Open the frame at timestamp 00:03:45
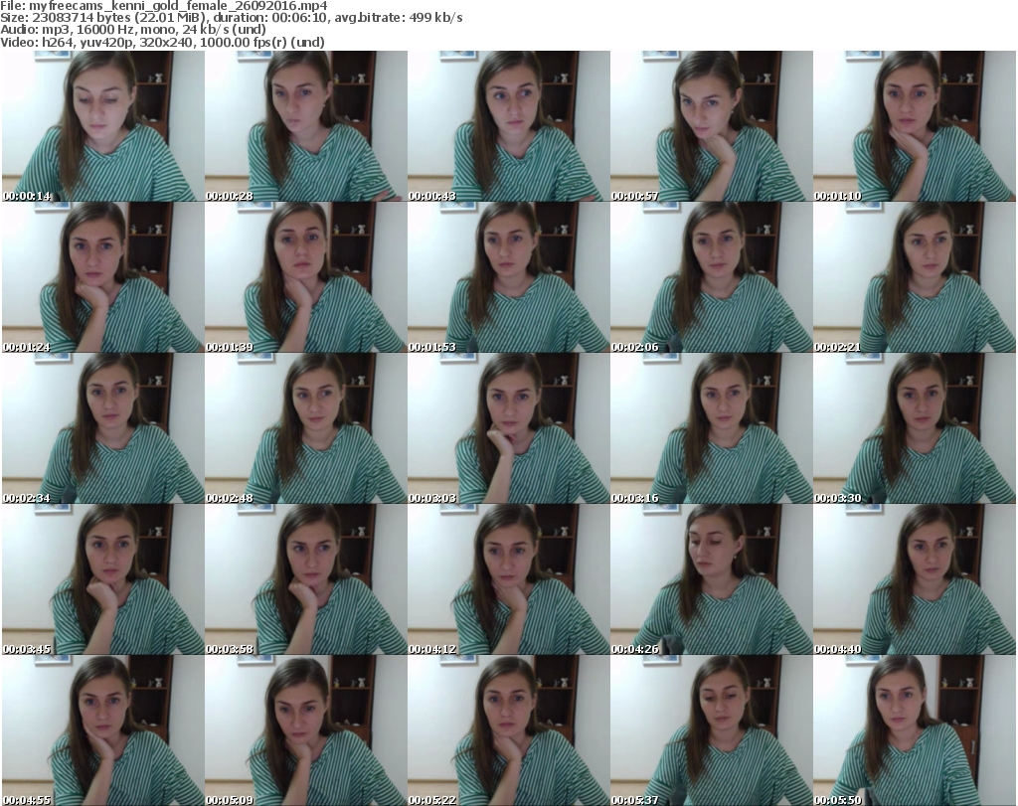This screenshot has width=1018, height=806. coord(102,579)
